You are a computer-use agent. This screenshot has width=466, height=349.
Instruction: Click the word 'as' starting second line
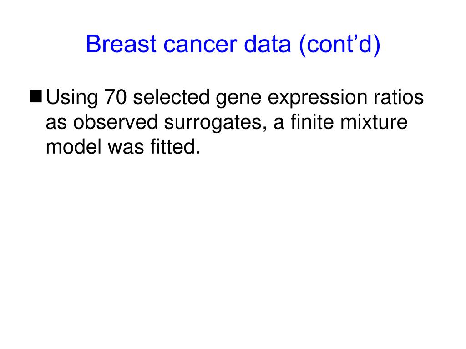point(56,124)
